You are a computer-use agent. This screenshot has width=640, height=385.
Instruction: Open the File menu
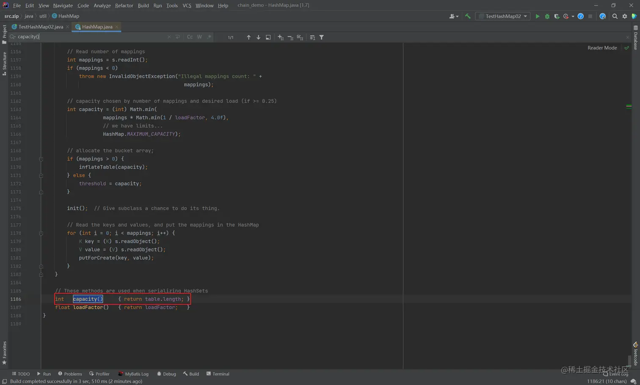[x=17, y=5]
